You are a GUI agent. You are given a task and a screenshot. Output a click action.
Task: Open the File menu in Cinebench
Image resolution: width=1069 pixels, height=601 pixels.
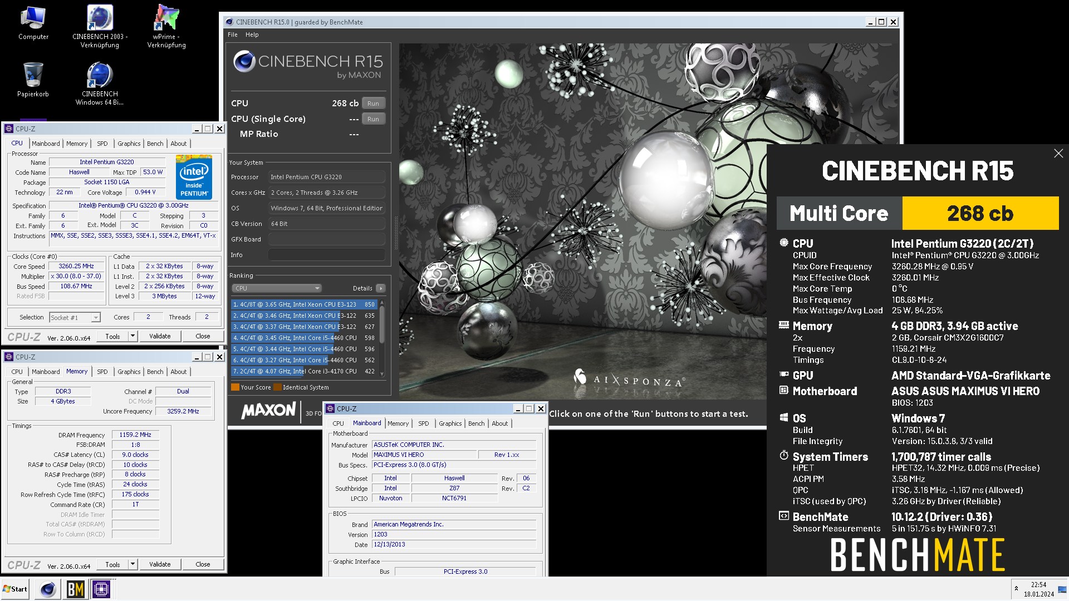[x=233, y=35]
